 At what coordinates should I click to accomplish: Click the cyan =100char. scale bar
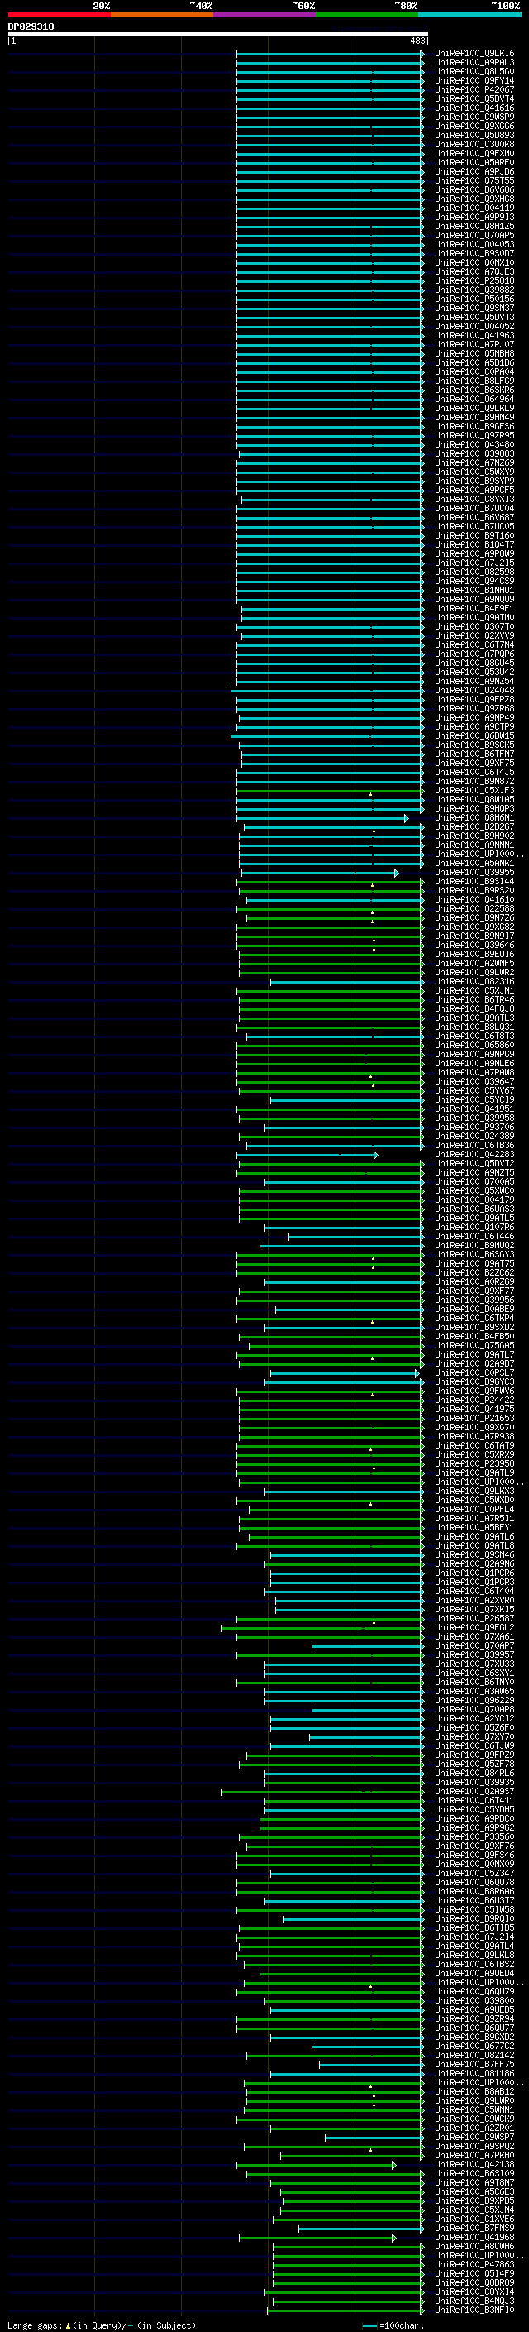pos(369,2325)
